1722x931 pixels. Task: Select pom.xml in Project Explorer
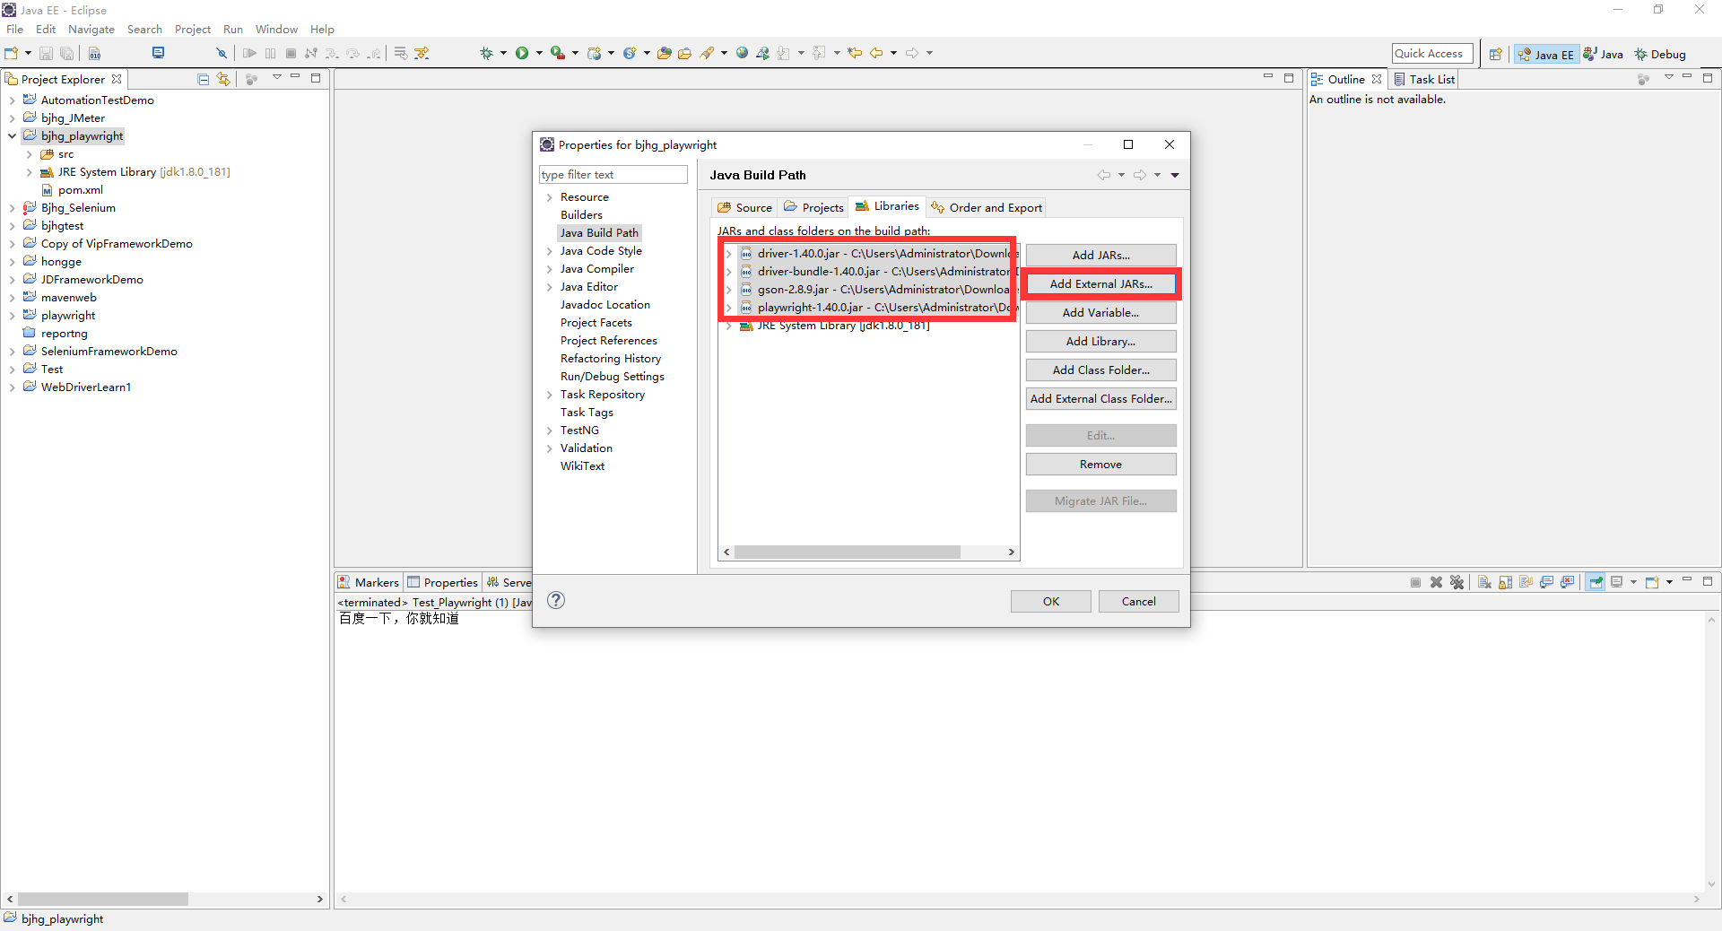click(x=80, y=190)
